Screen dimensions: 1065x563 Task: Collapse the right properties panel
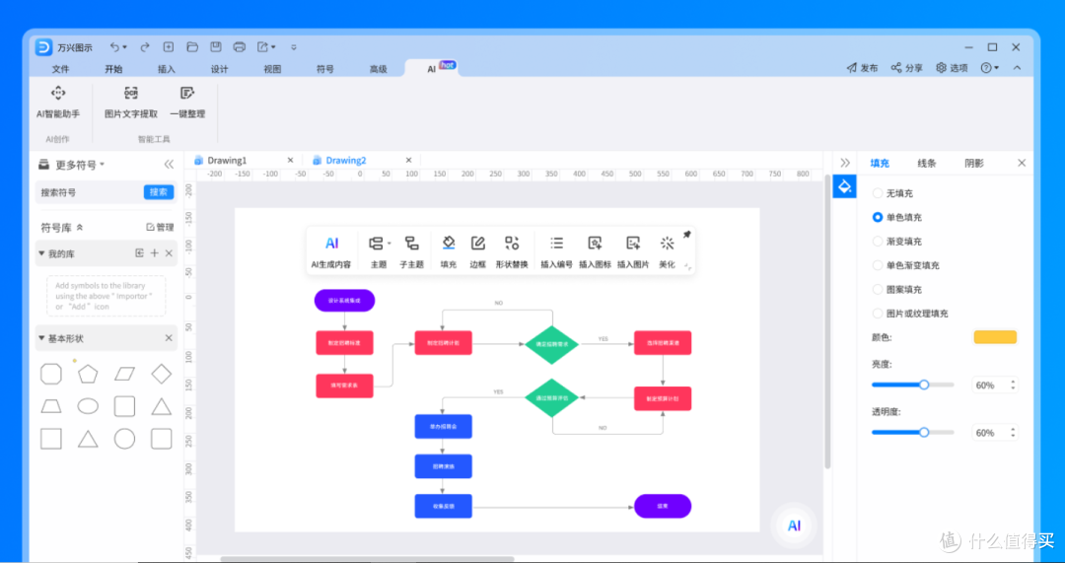pos(845,163)
